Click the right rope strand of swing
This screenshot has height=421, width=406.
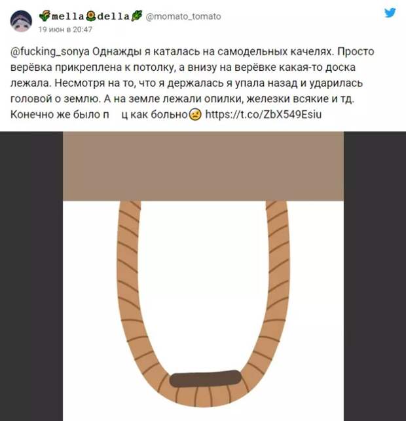click(278, 282)
